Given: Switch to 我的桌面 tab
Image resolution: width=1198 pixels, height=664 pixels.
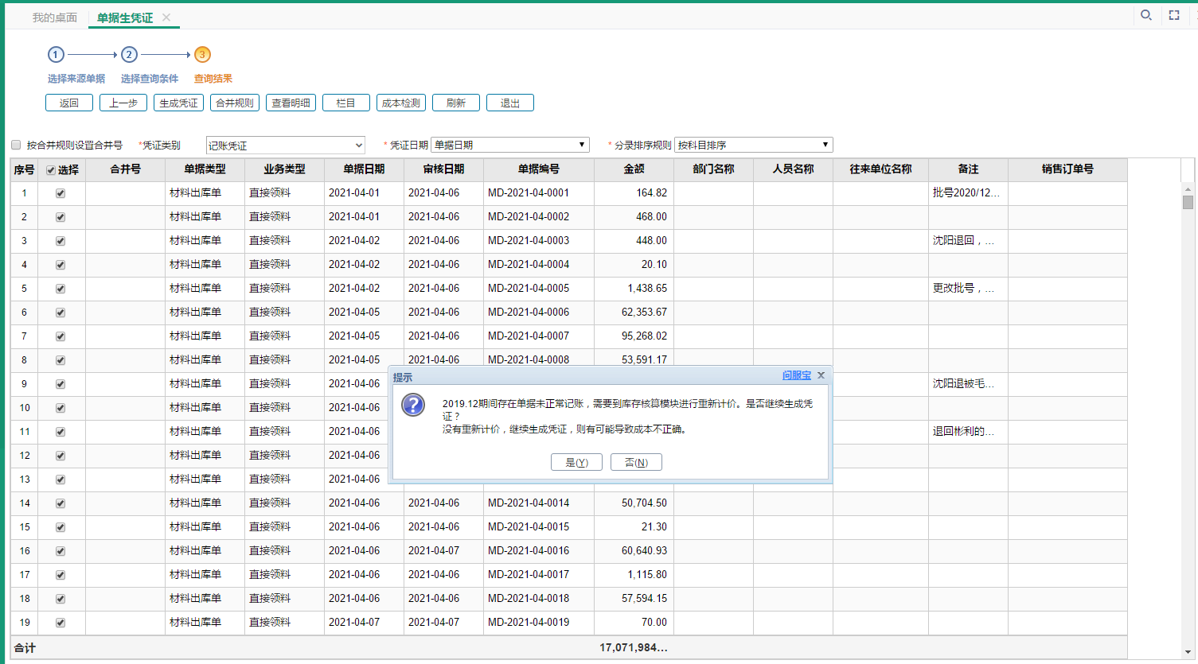Looking at the screenshot, I should [55, 17].
